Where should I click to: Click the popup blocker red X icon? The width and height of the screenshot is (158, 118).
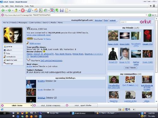(52, 10)
